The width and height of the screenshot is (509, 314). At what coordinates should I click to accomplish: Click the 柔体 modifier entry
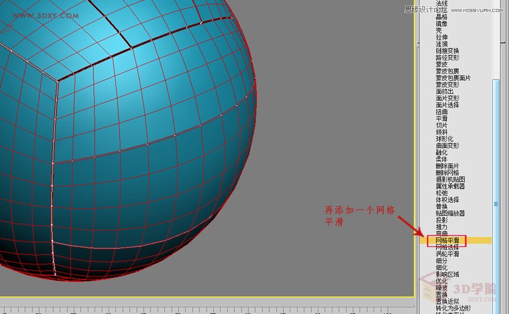click(441, 159)
